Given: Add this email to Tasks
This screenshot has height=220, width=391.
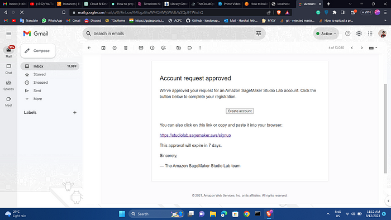Looking at the screenshot, I should 163,48.
